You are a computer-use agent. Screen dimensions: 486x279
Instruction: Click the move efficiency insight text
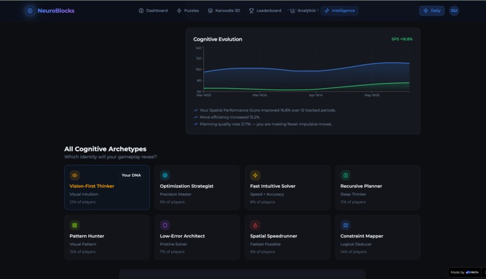pos(230,117)
